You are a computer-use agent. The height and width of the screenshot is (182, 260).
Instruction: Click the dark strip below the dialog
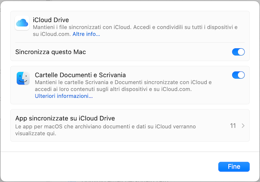(x=130, y=180)
